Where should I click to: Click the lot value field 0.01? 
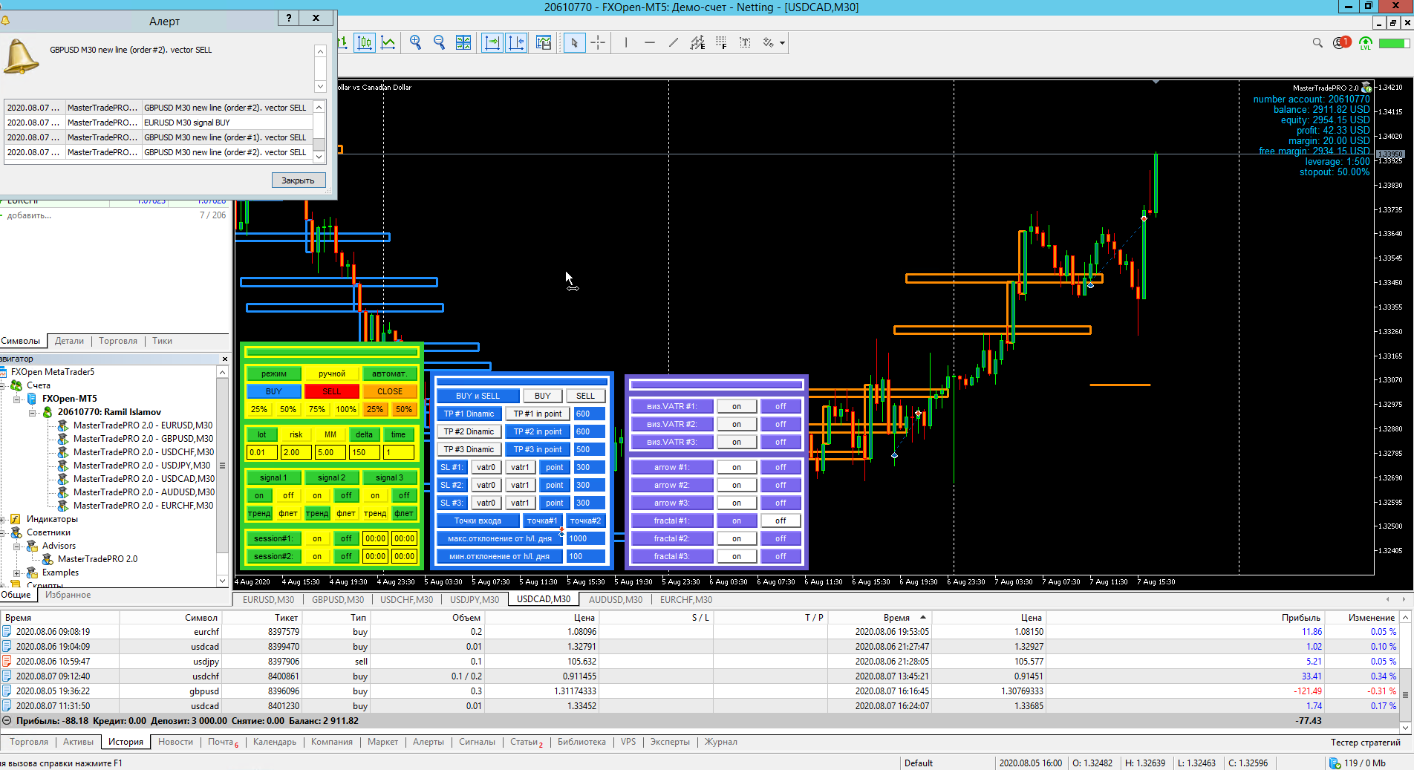pos(261,452)
